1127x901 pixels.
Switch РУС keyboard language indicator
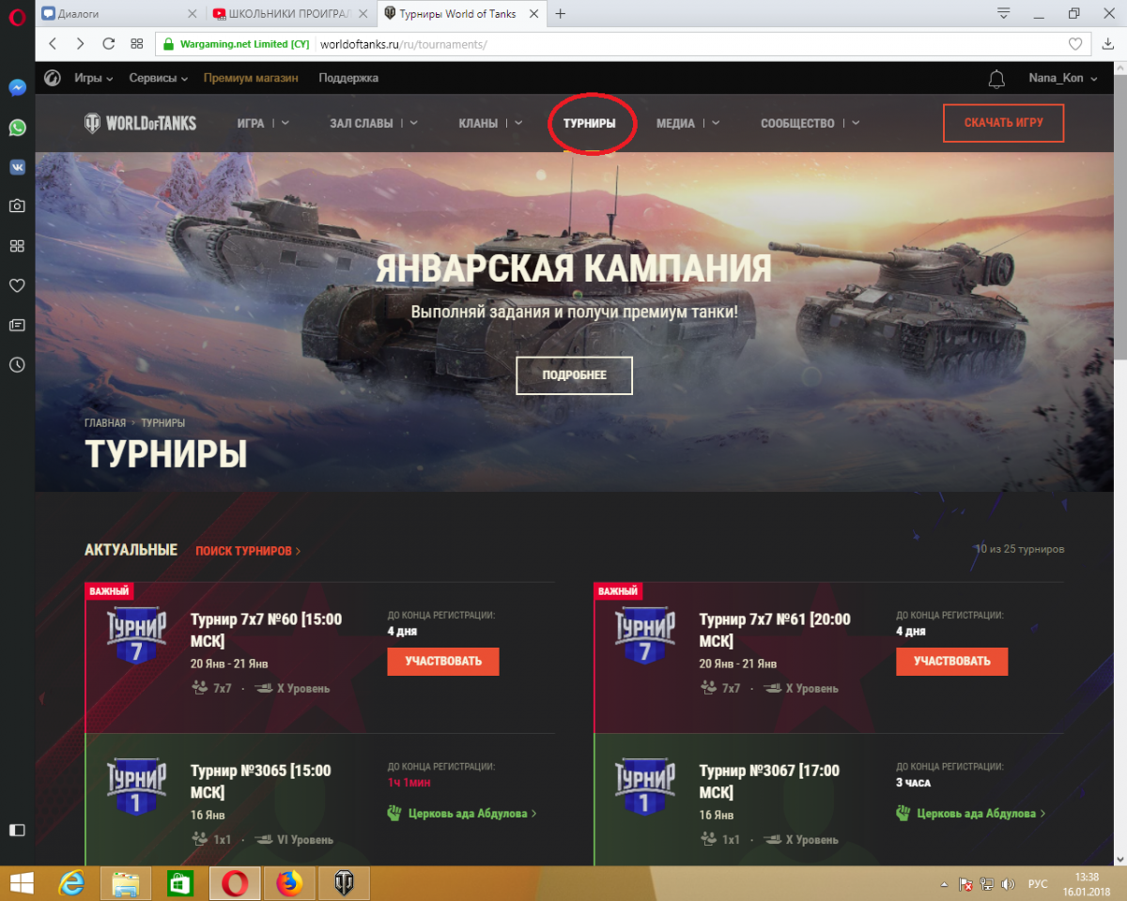coord(1038,884)
